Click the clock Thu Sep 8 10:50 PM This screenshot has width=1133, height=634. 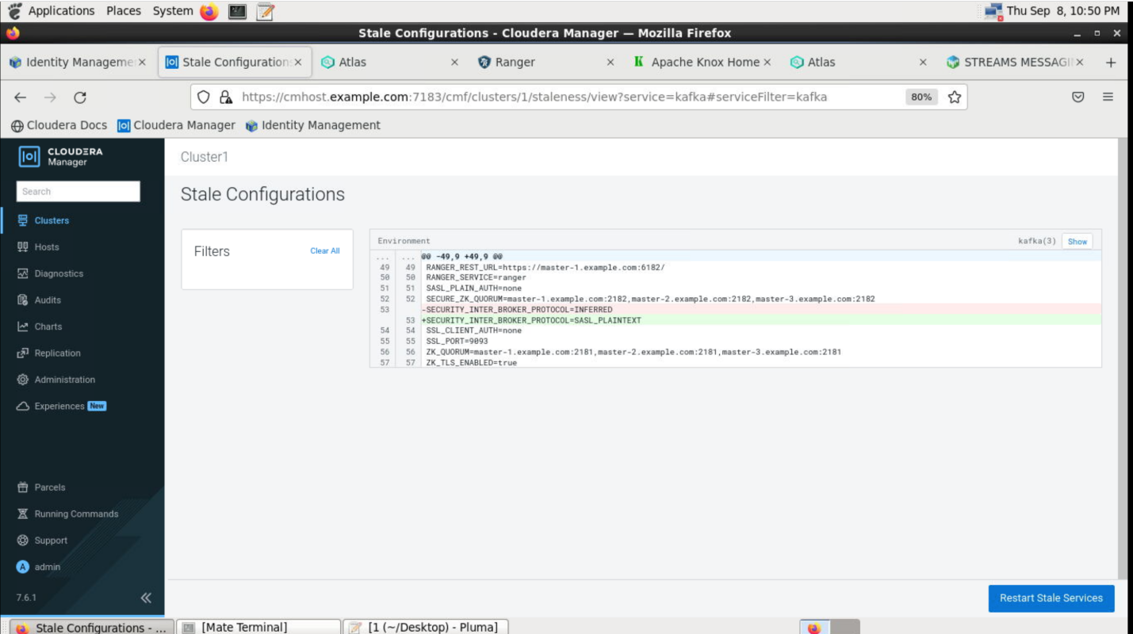click(1062, 11)
